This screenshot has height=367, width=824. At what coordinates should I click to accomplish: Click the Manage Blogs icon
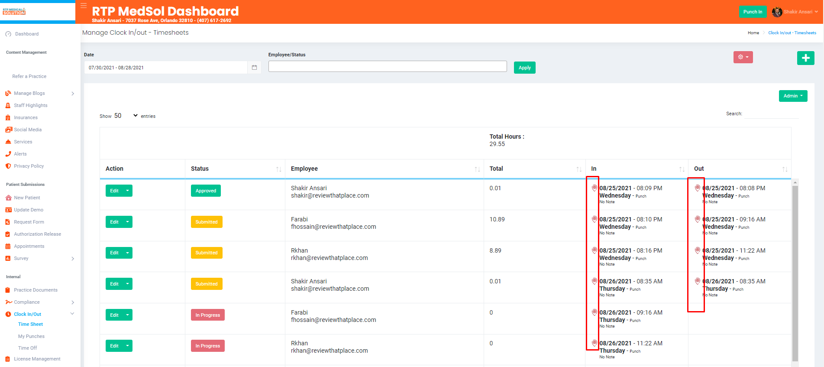tap(8, 93)
